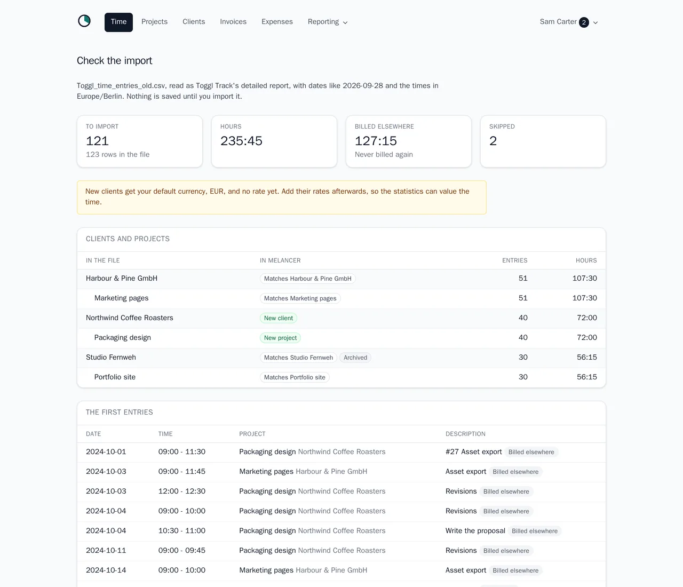Click the 2024-10-01 date cell
683x587 pixels.
click(x=106, y=451)
